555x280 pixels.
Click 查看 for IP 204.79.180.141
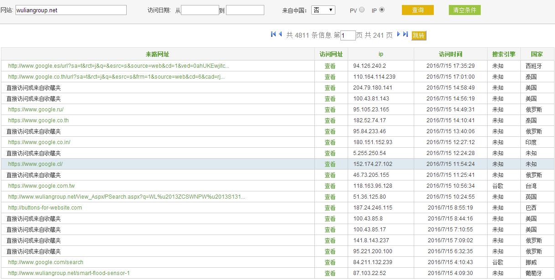click(x=330, y=88)
